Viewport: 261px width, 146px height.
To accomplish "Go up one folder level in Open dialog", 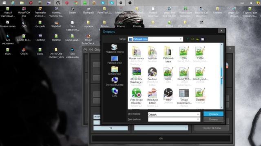I will [x=193, y=39].
